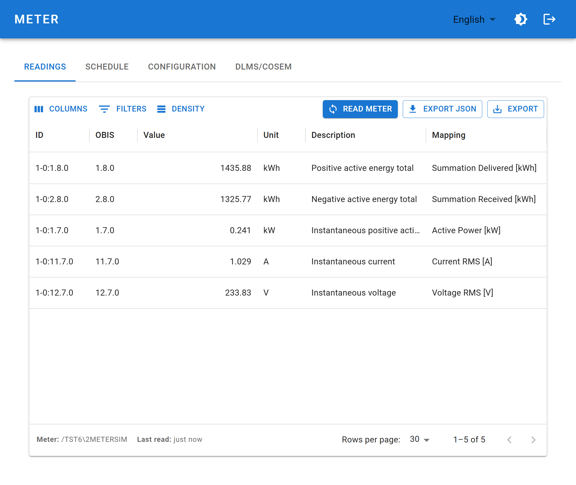The height and width of the screenshot is (485, 576).
Task: Sort by the Description column header
Action: (x=333, y=135)
